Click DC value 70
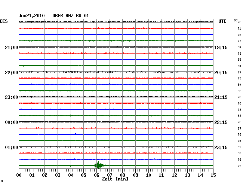This screenshot has width=243, height=185. coord(239,141)
